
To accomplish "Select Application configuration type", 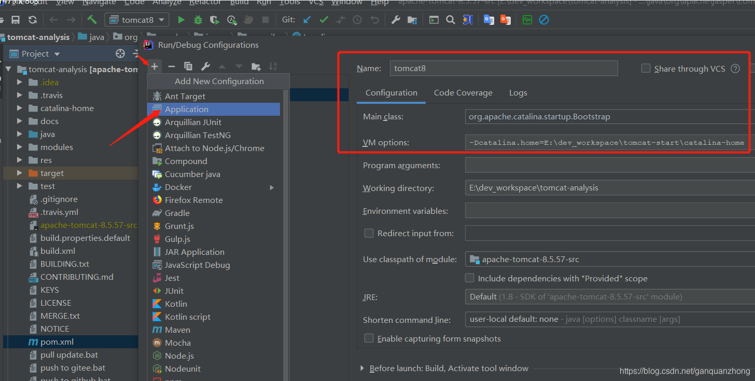I will click(x=214, y=109).
